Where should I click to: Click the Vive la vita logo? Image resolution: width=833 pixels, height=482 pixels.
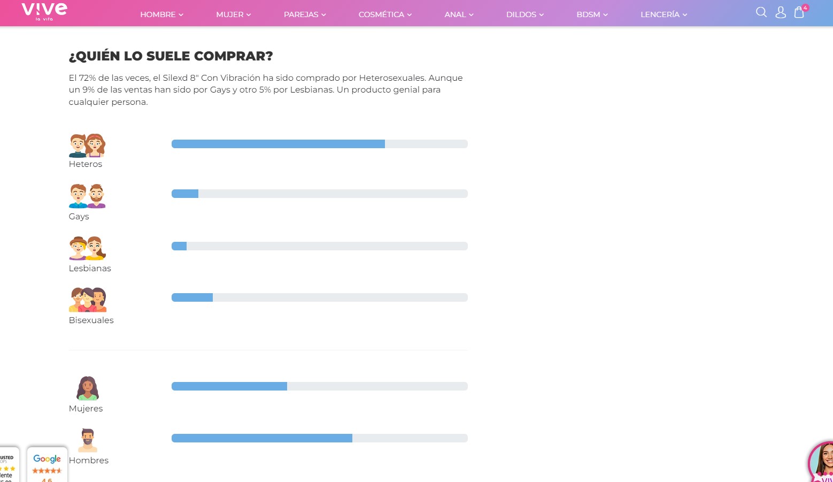44,11
